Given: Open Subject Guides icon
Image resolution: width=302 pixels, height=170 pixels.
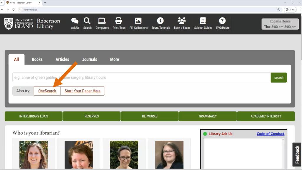Looking at the screenshot, I should 203,21.
